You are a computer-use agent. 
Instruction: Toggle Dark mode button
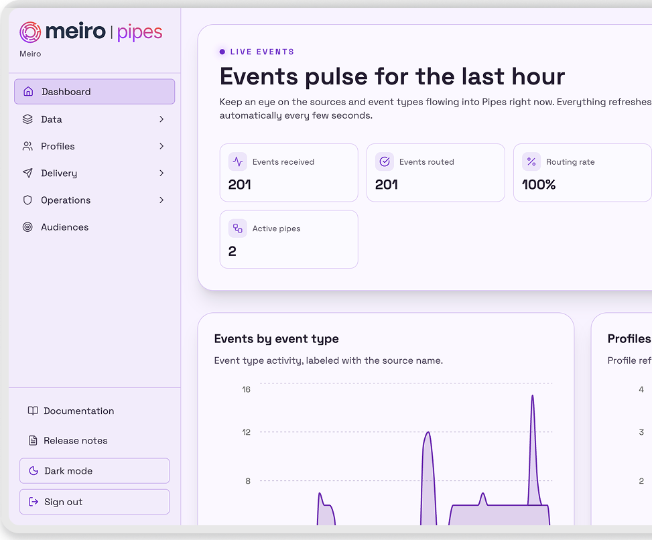tap(94, 470)
